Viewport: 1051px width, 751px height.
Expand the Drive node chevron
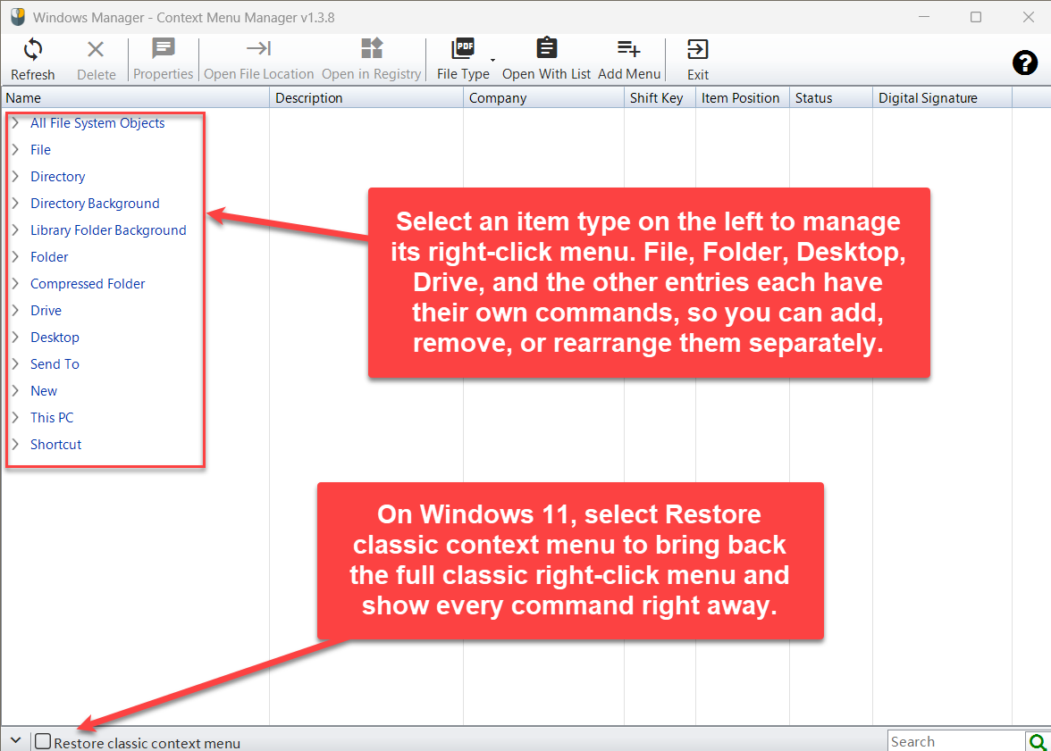[x=15, y=310]
